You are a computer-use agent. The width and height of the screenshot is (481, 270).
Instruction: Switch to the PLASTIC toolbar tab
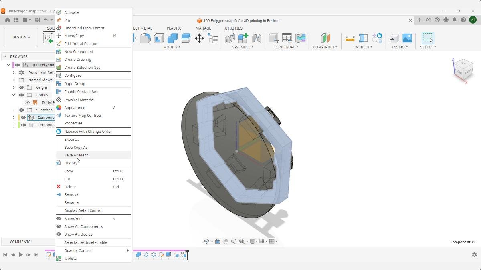point(174,28)
